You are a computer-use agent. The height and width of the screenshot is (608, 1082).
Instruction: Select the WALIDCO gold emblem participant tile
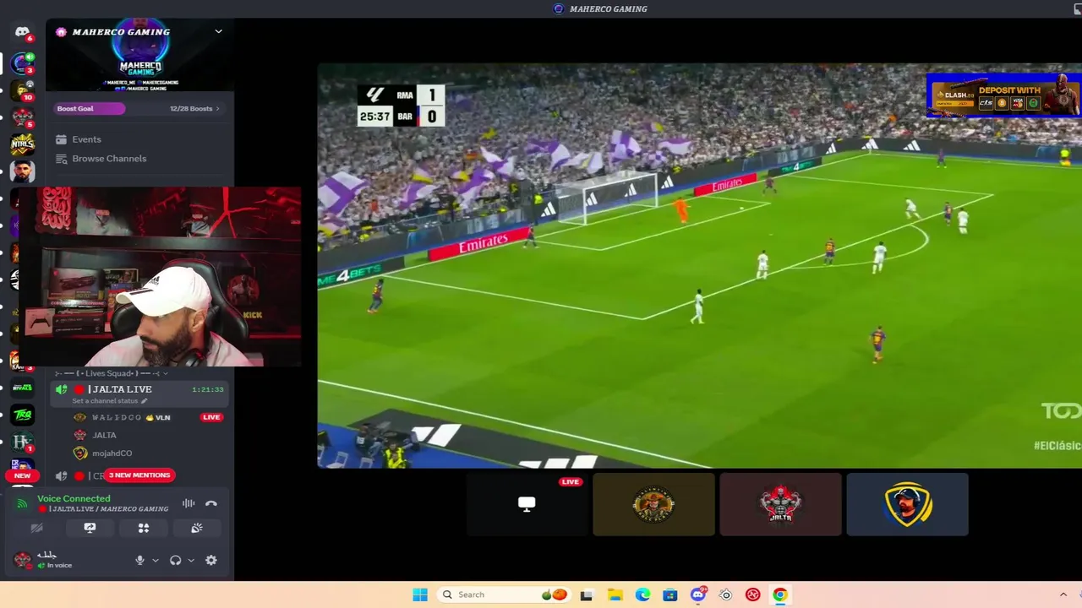pos(653,504)
